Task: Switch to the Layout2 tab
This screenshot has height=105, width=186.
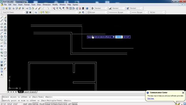Action: click(34, 92)
